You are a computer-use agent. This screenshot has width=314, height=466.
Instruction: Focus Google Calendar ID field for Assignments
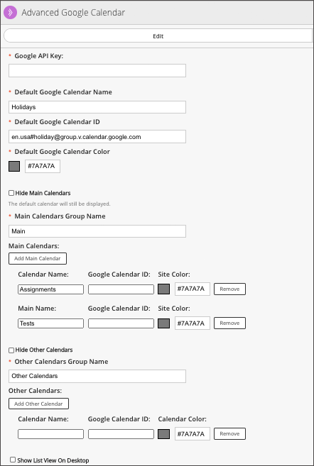pyautogui.click(x=121, y=289)
